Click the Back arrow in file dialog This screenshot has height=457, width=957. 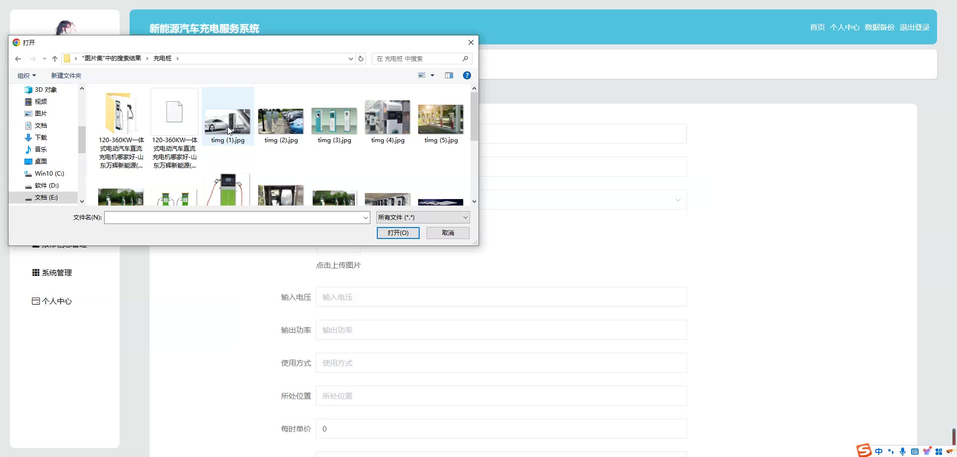[x=18, y=59]
